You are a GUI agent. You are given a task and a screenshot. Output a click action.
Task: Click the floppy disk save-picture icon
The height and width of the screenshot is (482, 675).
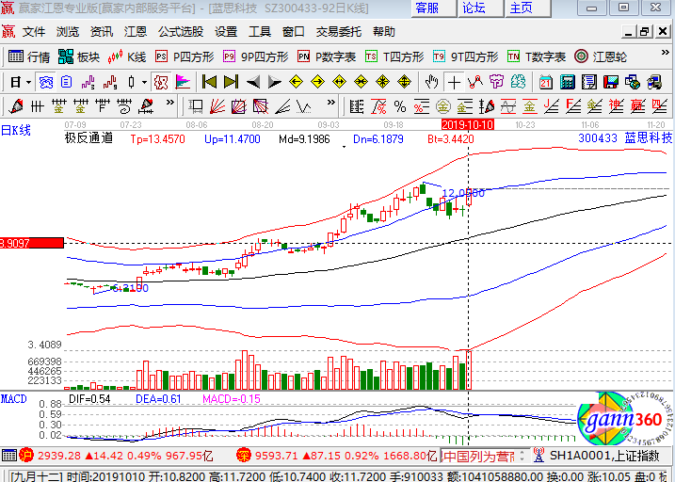tap(611, 82)
